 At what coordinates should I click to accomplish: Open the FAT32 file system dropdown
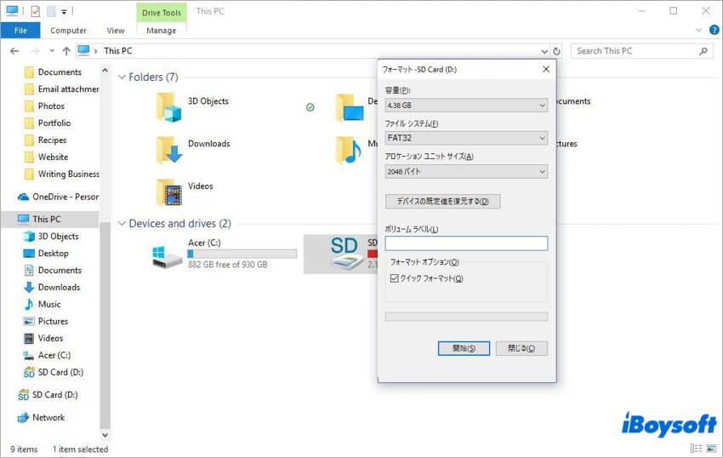[x=466, y=138]
